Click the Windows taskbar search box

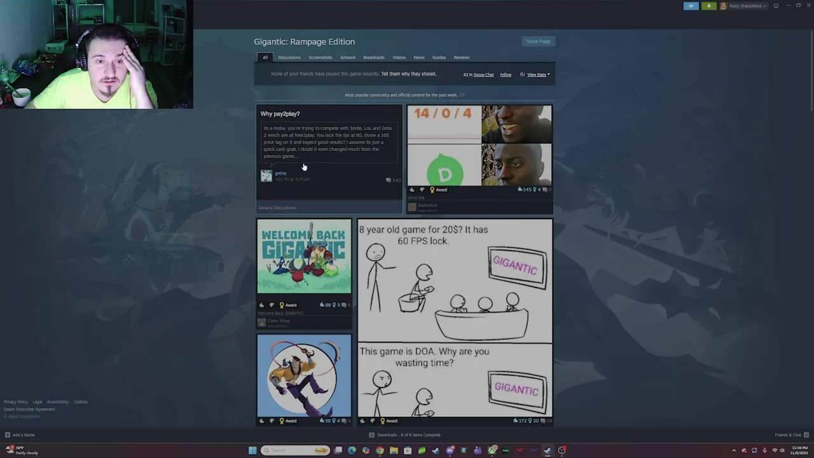(x=296, y=450)
